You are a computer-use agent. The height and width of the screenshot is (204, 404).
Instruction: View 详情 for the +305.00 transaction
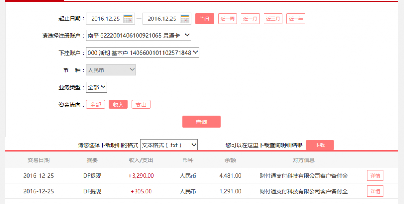tap(375, 191)
